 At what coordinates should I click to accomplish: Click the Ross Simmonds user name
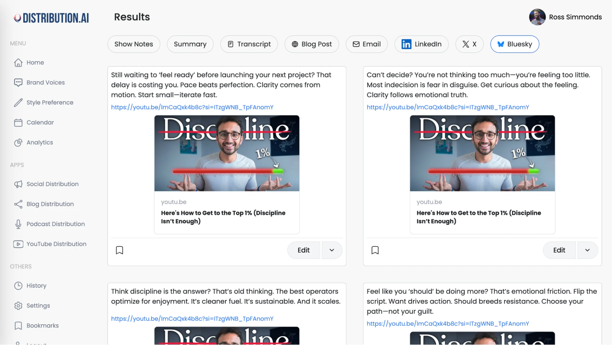click(x=575, y=17)
